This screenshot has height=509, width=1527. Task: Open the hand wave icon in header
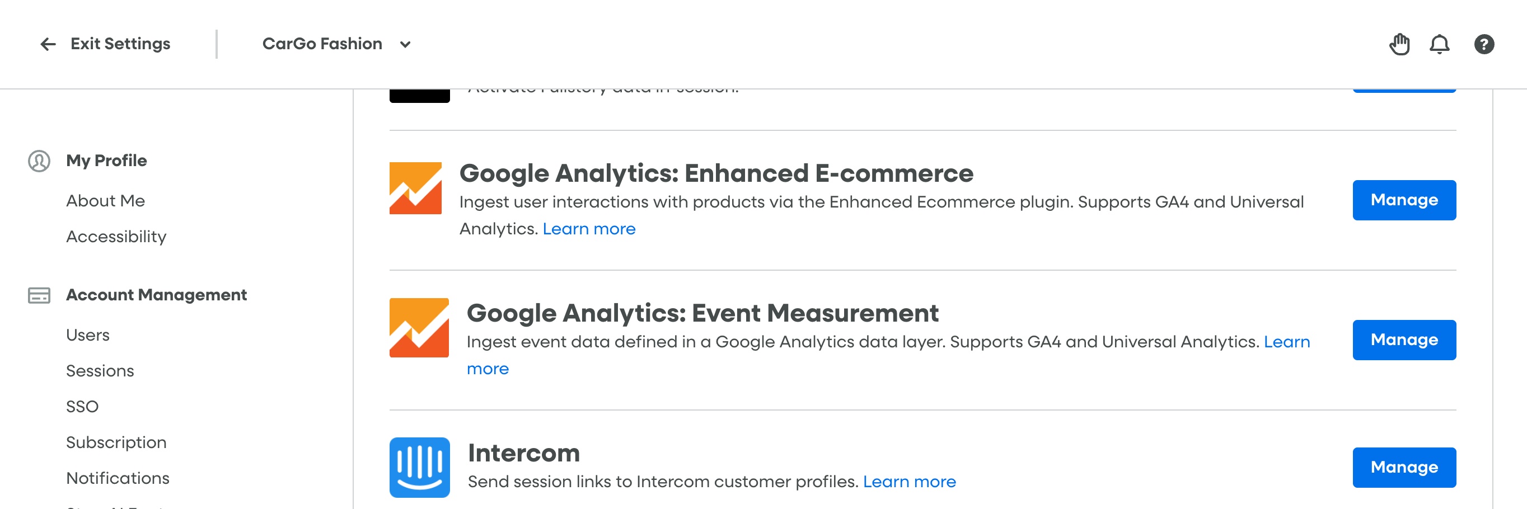coord(1399,44)
